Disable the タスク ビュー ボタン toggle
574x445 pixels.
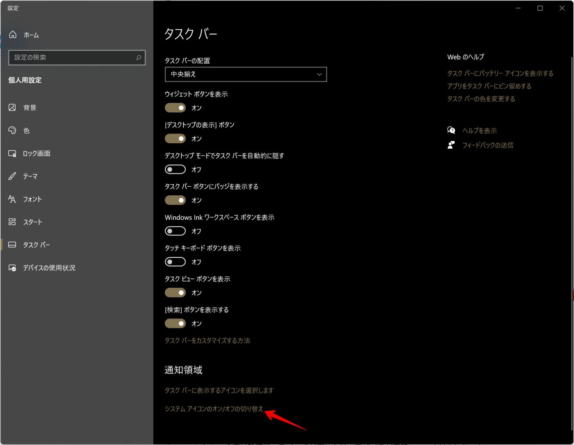tap(175, 292)
